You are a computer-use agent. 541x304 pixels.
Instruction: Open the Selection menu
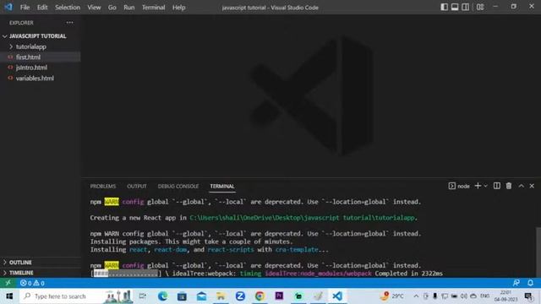[x=68, y=8]
